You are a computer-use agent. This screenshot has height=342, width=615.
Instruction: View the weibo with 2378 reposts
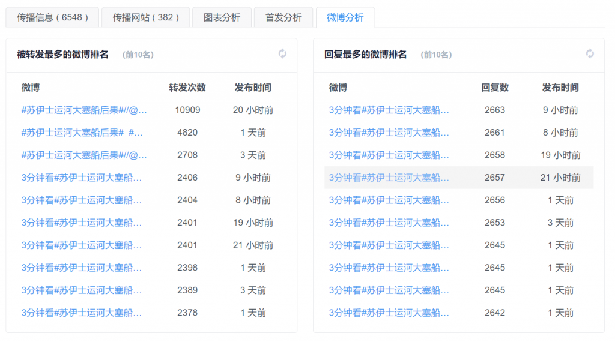[82, 313]
